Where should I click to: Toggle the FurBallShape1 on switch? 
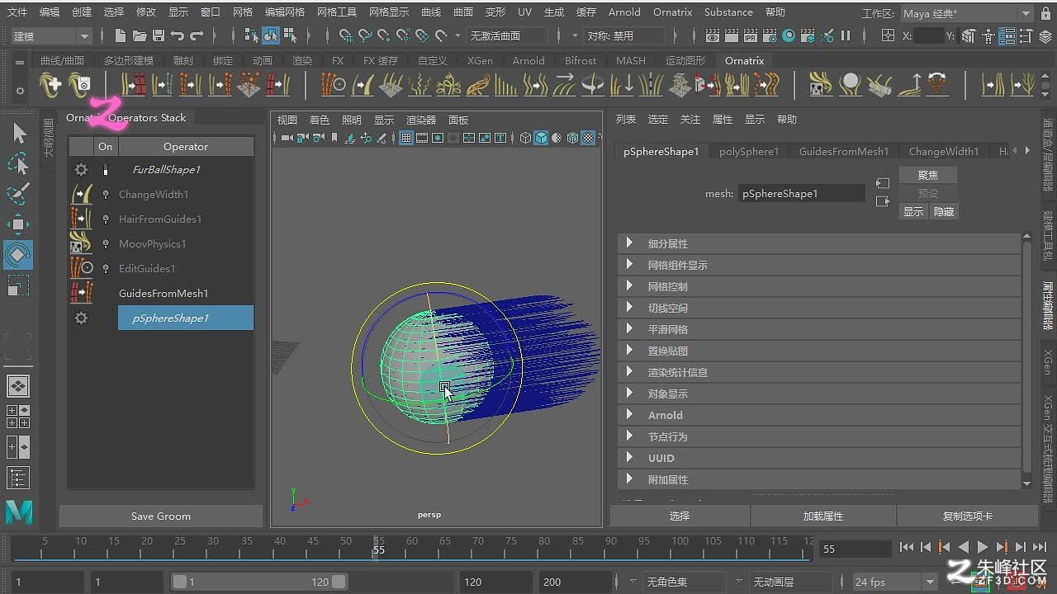pos(106,170)
